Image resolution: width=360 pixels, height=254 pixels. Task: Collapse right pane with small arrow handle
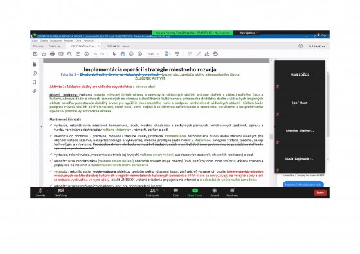point(274,126)
